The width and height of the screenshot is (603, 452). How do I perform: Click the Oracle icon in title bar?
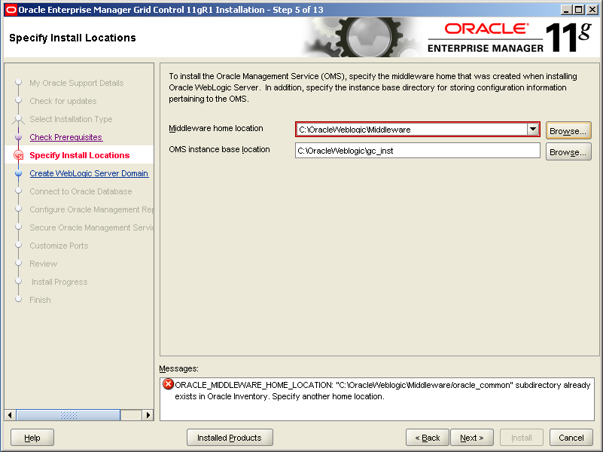11,10
